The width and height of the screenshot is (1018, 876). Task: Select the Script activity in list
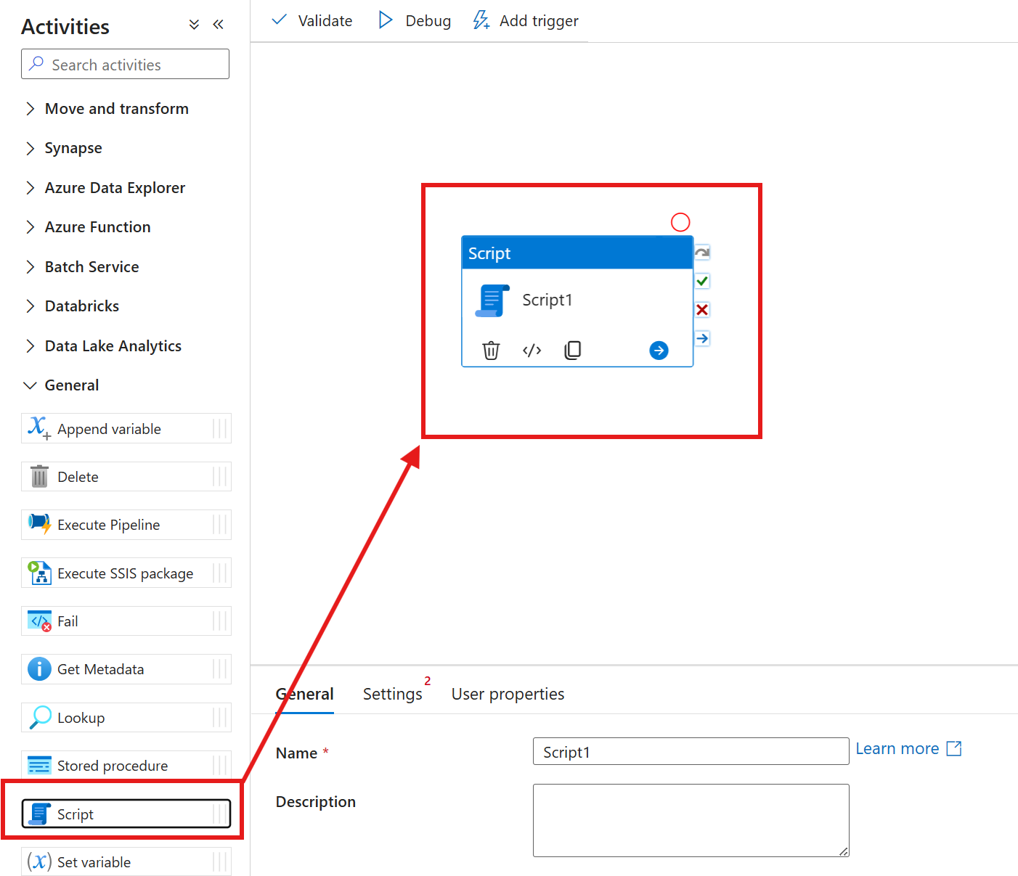click(126, 814)
